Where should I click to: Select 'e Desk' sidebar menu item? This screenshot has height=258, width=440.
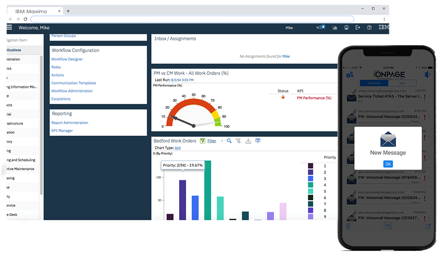12,215
